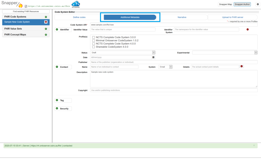Open the contact System dropdown set to Email
Screen dimensions: 261x161
click(x=165, y=67)
